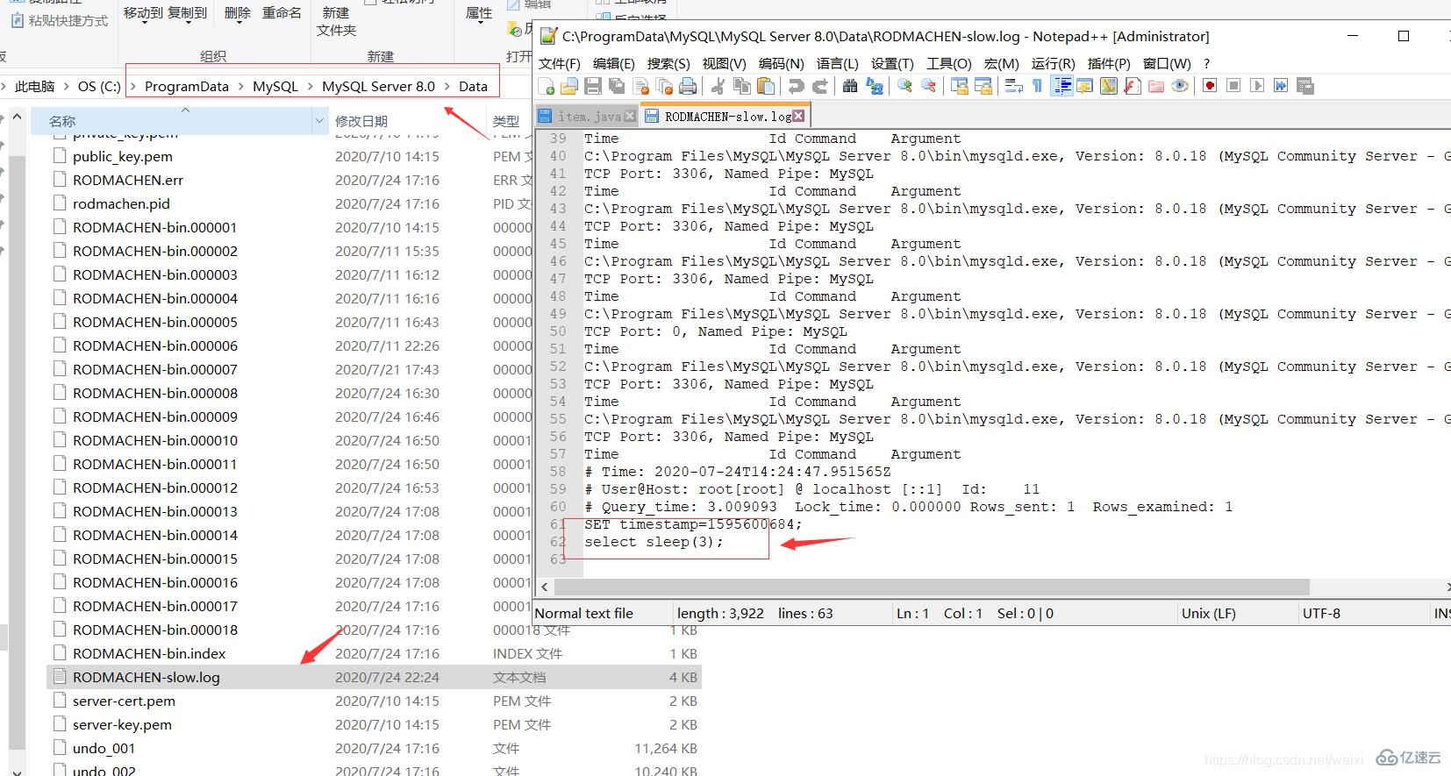Click the synchronize horizontal scrolling icon
Viewport: 1451px width, 776px height.
983,86
